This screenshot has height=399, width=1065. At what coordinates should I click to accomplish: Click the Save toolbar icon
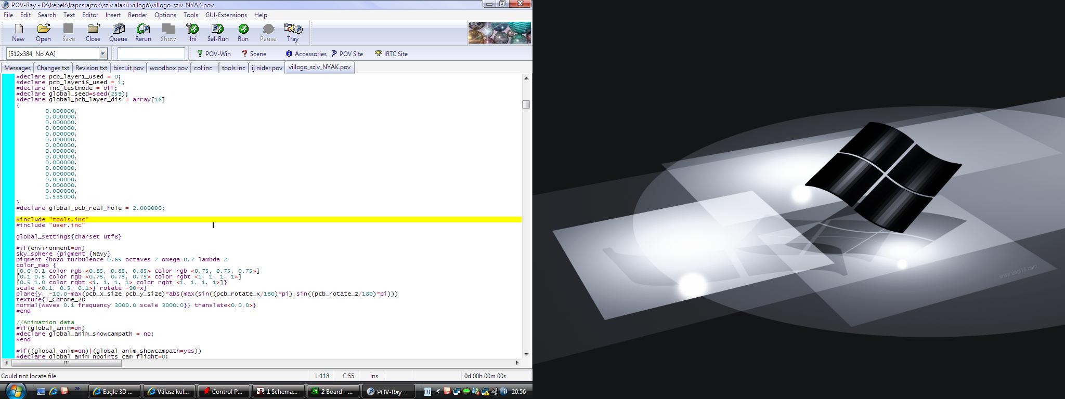coord(68,32)
